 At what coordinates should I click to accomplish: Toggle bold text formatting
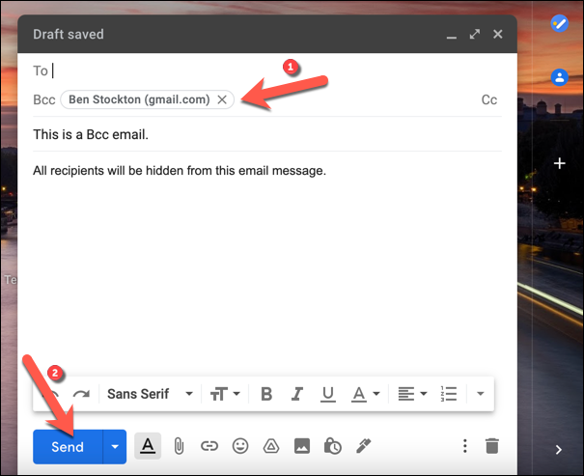coord(266,394)
